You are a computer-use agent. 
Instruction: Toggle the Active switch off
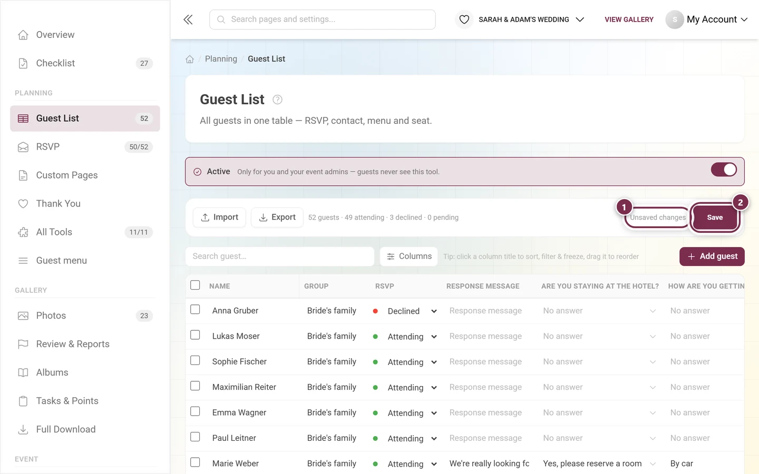click(x=724, y=170)
